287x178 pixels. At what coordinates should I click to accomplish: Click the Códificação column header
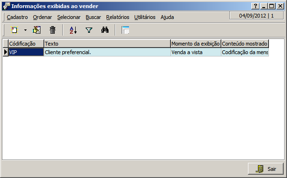click(26, 44)
